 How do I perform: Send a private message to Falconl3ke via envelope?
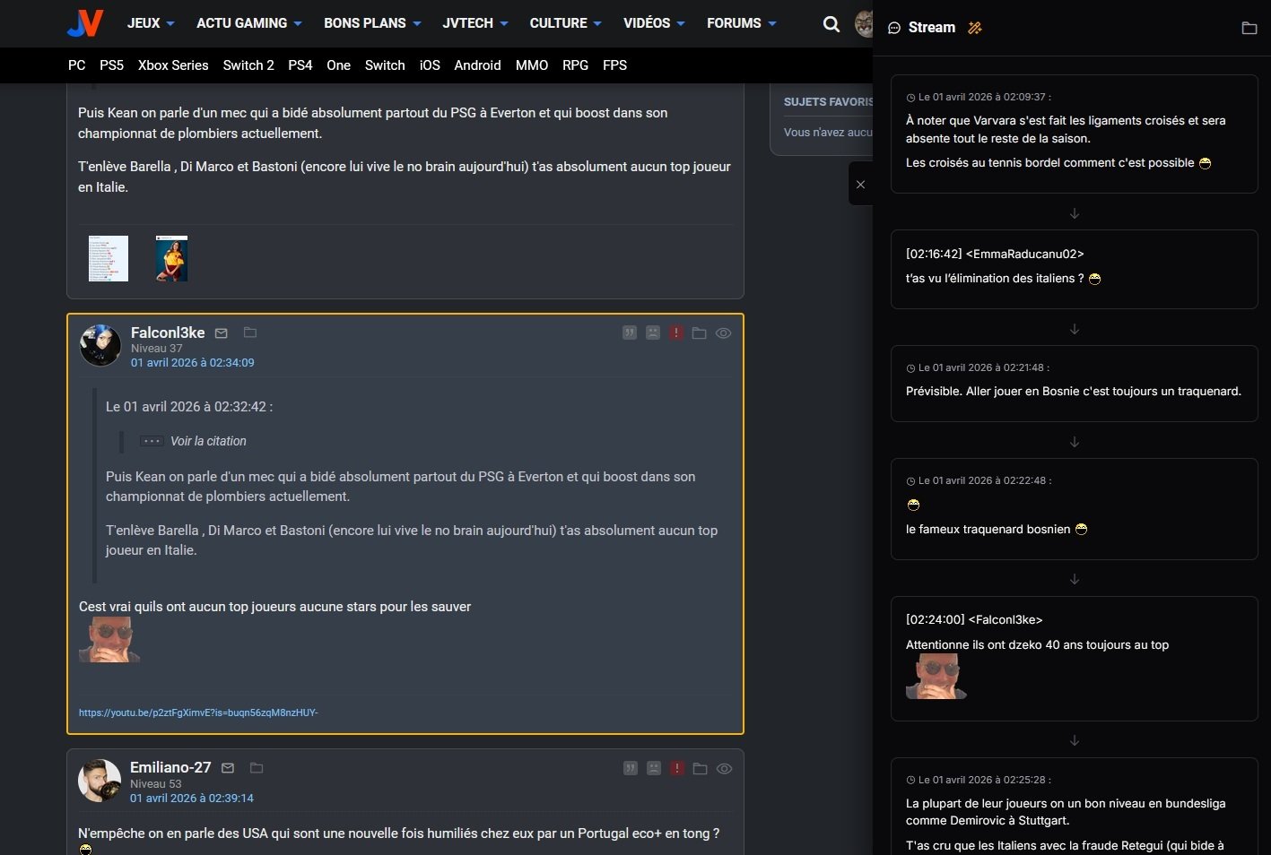pyautogui.click(x=222, y=333)
